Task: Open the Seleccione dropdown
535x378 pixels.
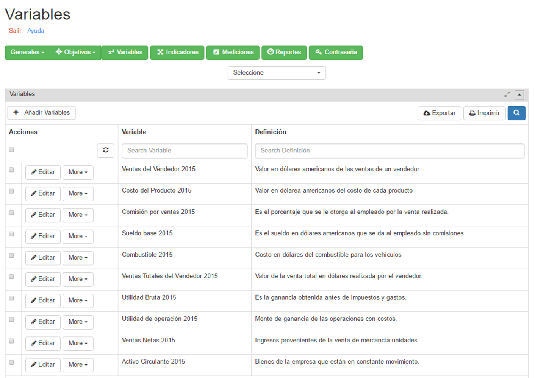Action: point(277,73)
